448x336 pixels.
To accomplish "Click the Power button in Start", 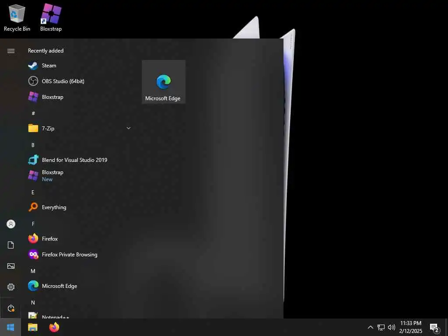I will click(11, 308).
